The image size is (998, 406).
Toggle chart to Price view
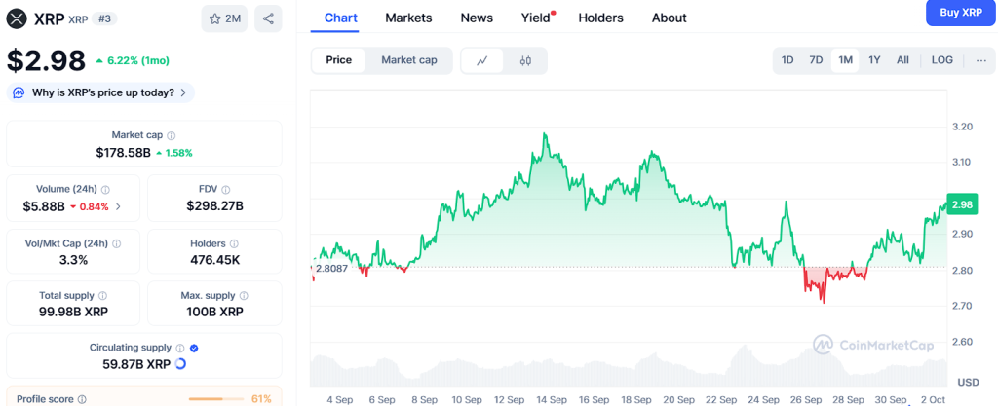[x=338, y=60]
